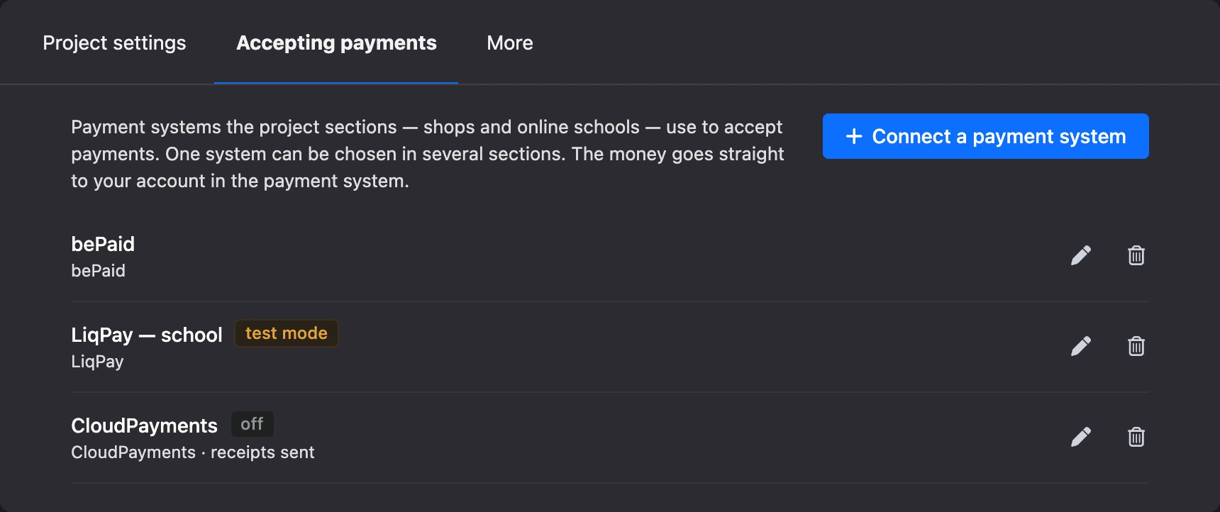Delete the bePaid payment system

point(1136,255)
